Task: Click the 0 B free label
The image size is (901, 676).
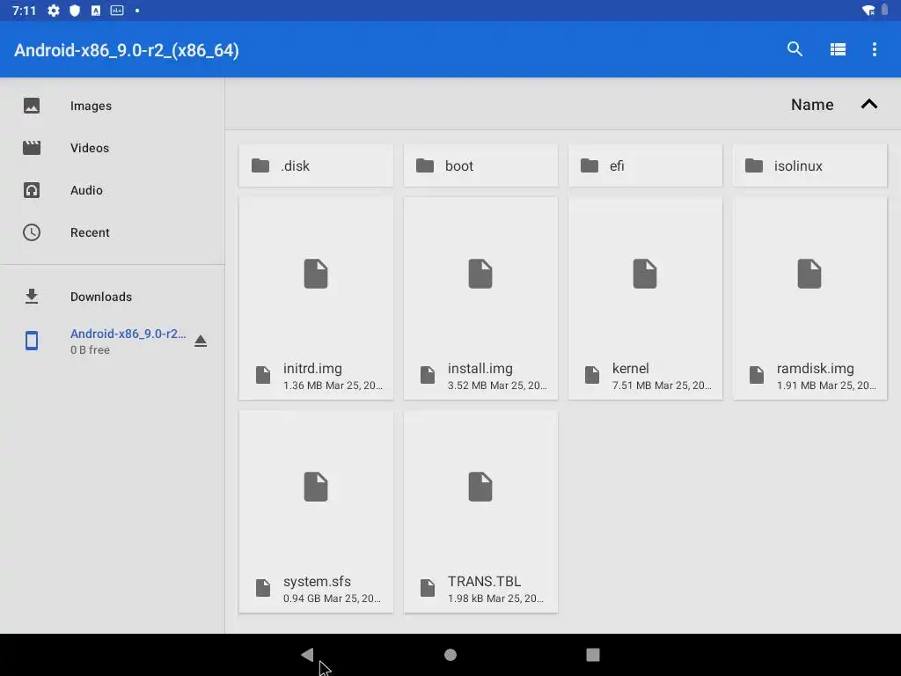Action: [x=91, y=350]
